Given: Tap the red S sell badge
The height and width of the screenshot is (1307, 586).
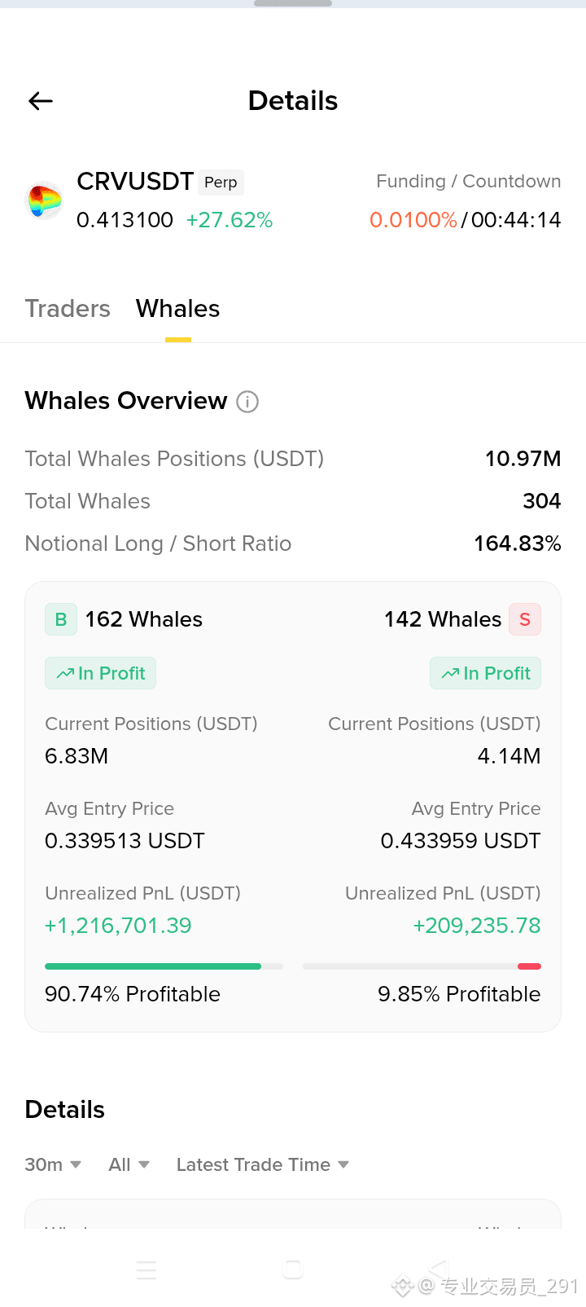Looking at the screenshot, I should [x=525, y=619].
